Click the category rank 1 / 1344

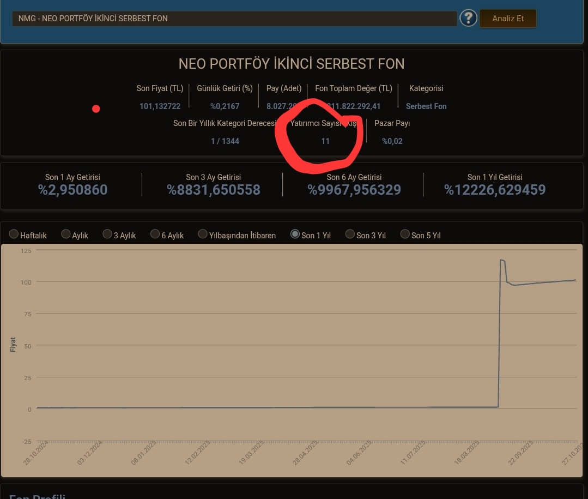click(x=225, y=141)
